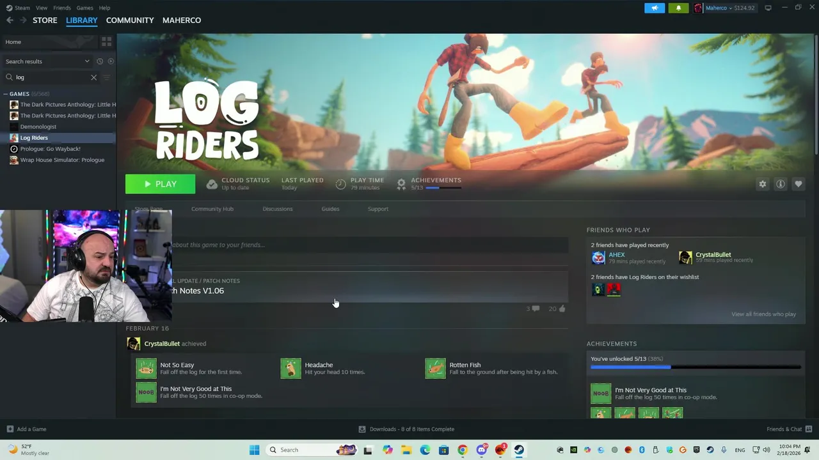This screenshot has width=819, height=460.
Task: Open the Guides link
Action: point(330,209)
